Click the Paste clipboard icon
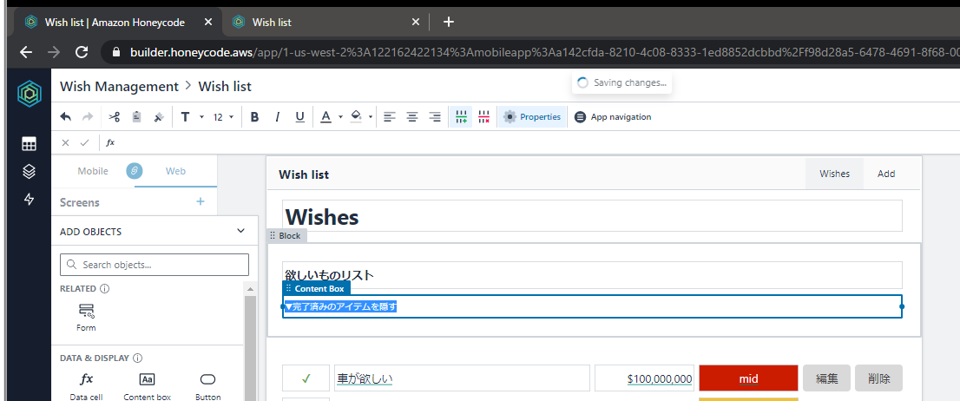This screenshot has height=401, width=960. 136,117
